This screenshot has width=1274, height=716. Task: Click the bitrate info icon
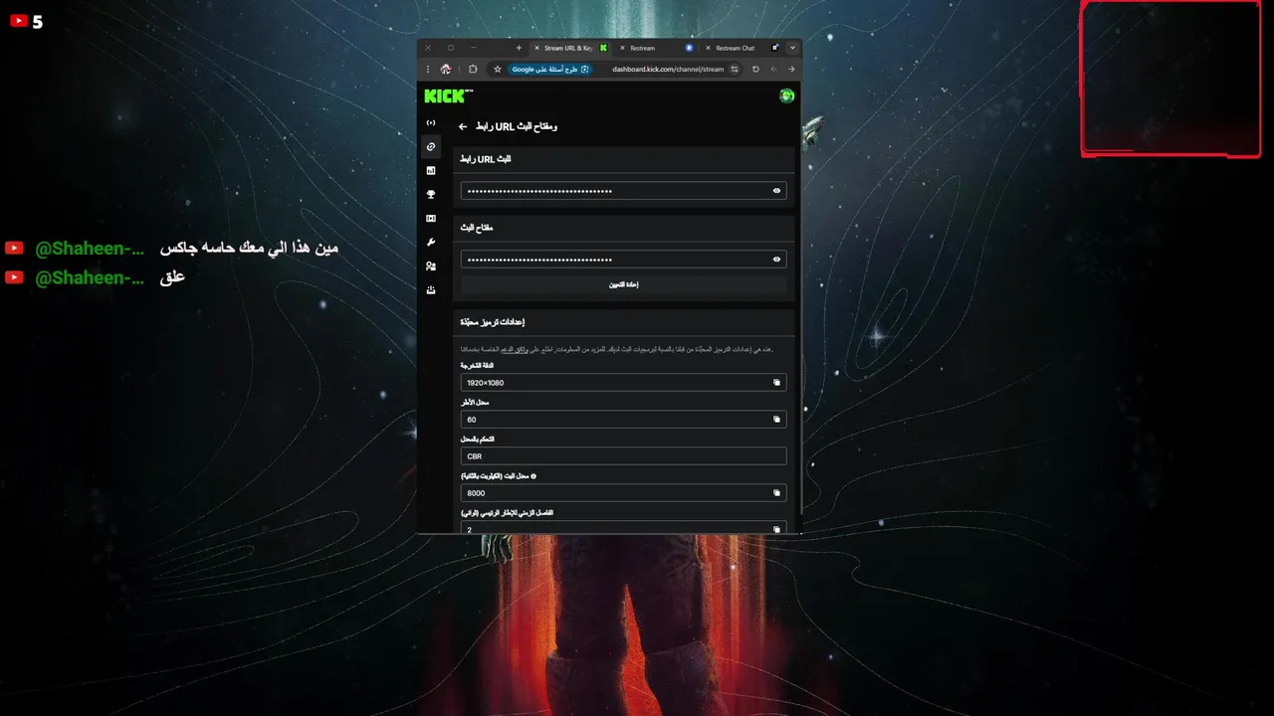click(x=533, y=476)
